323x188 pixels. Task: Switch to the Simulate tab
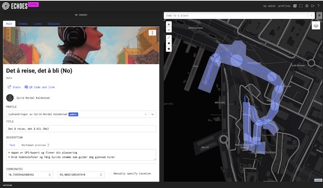[x=53, y=24]
